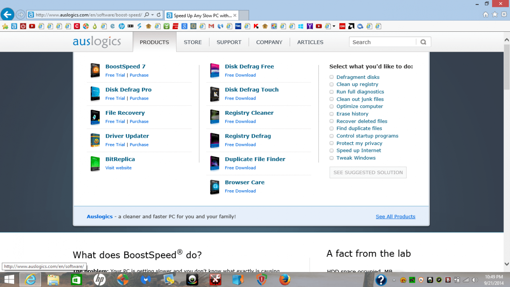Show hidden system tray icons
The image size is (510, 287).
394,280
